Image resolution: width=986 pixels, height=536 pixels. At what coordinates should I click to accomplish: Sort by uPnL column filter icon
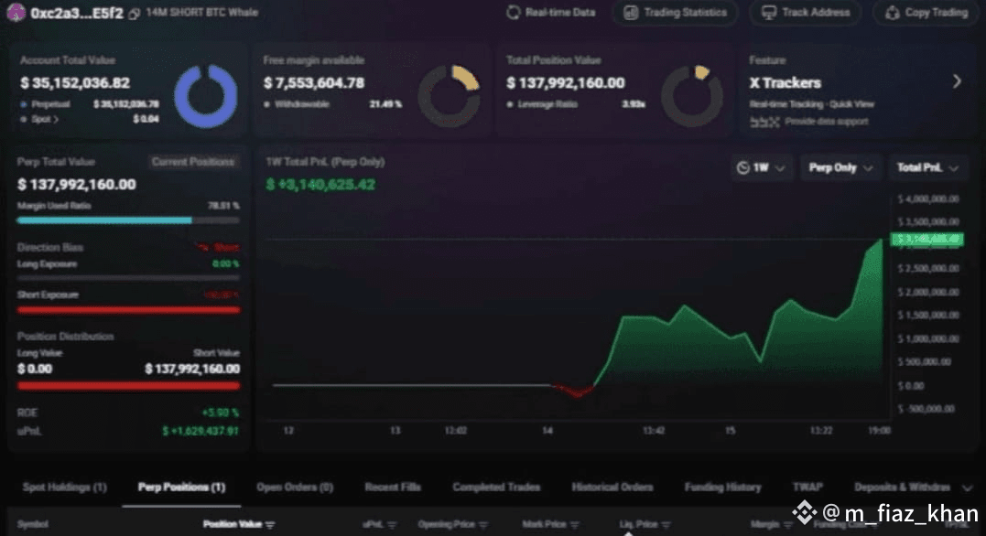point(392,525)
